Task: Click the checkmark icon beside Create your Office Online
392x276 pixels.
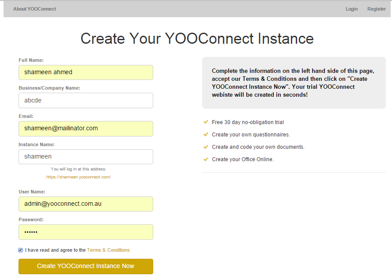Action: [206, 159]
